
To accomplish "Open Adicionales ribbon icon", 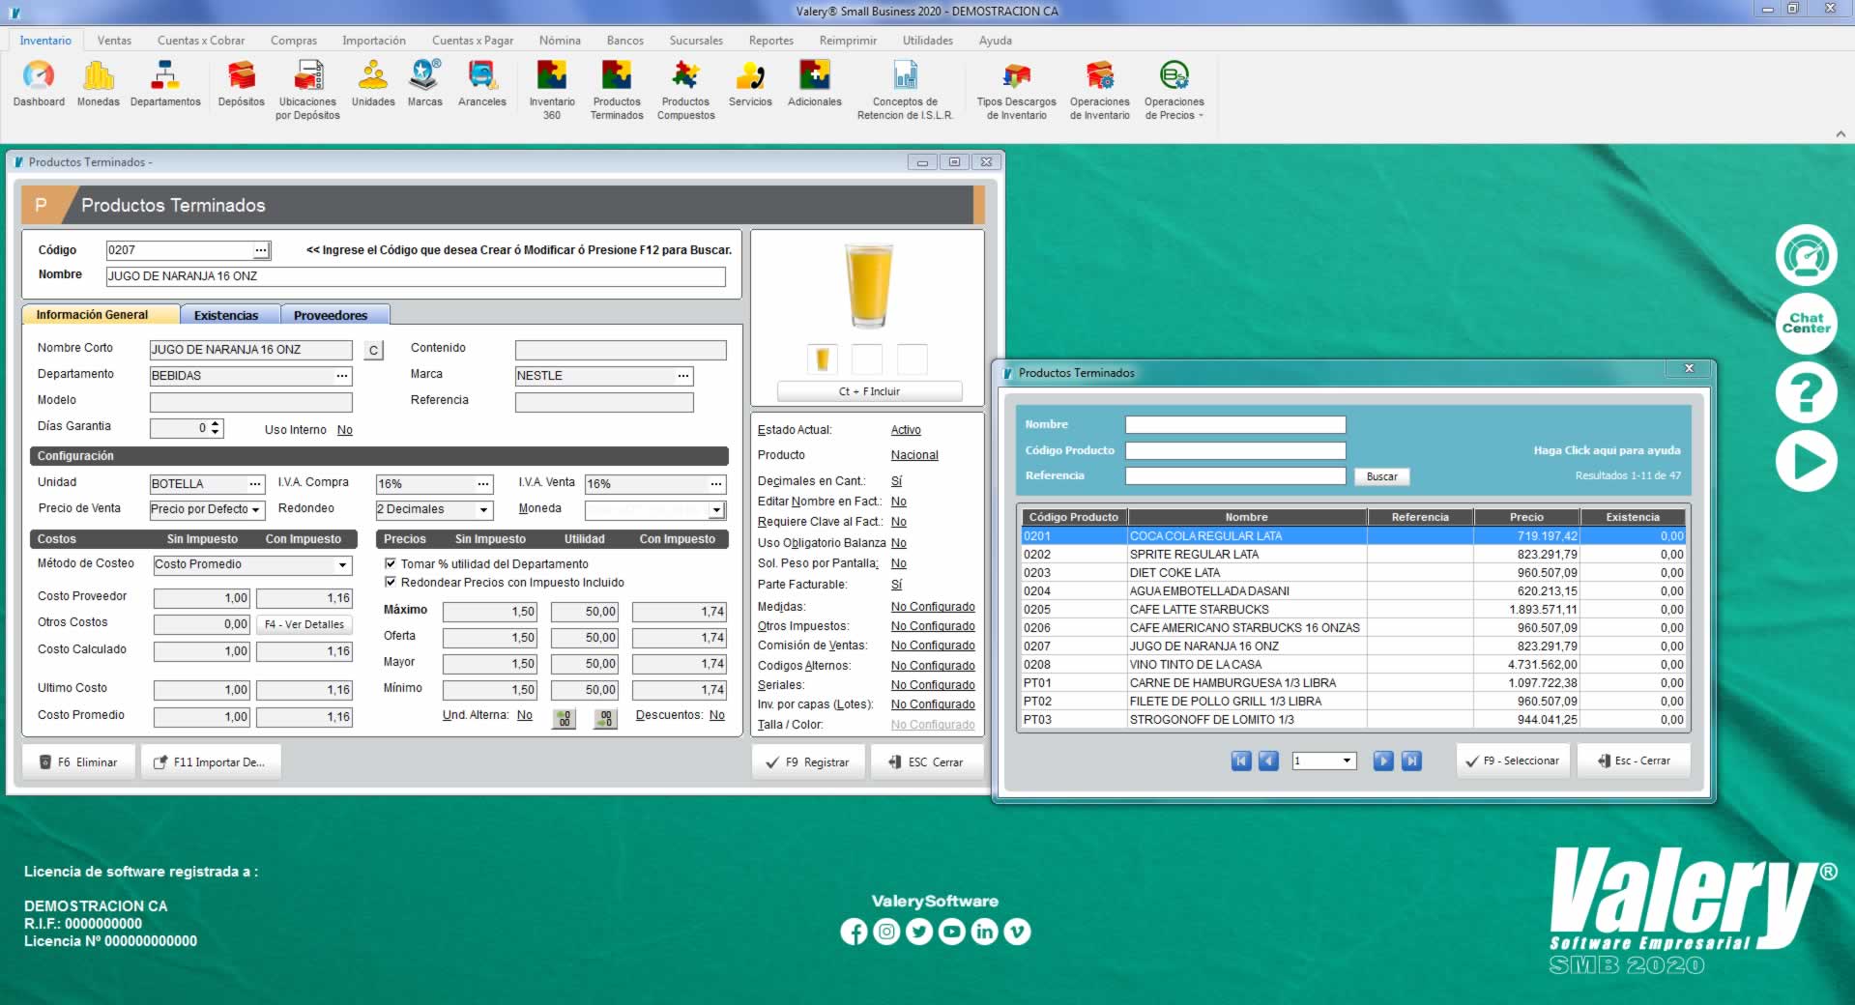I will pos(815,84).
